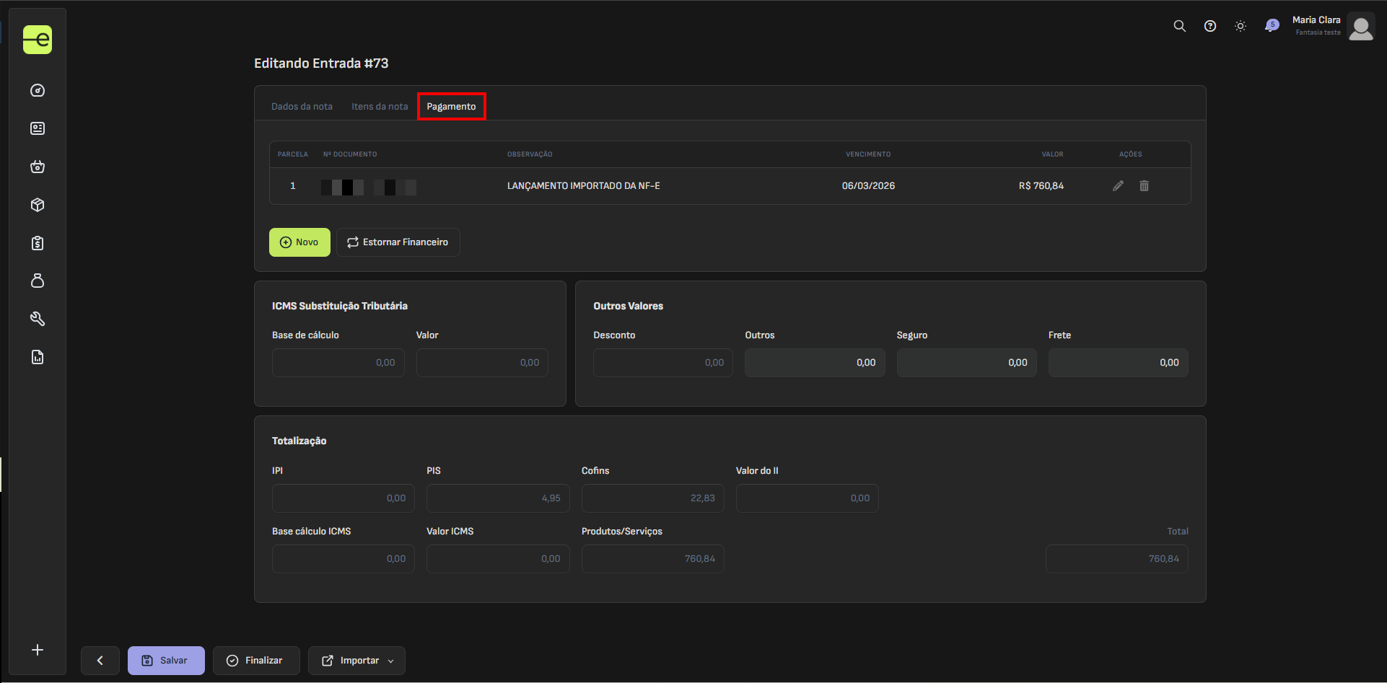
Task: Focus the IPI total field
Action: (344, 498)
